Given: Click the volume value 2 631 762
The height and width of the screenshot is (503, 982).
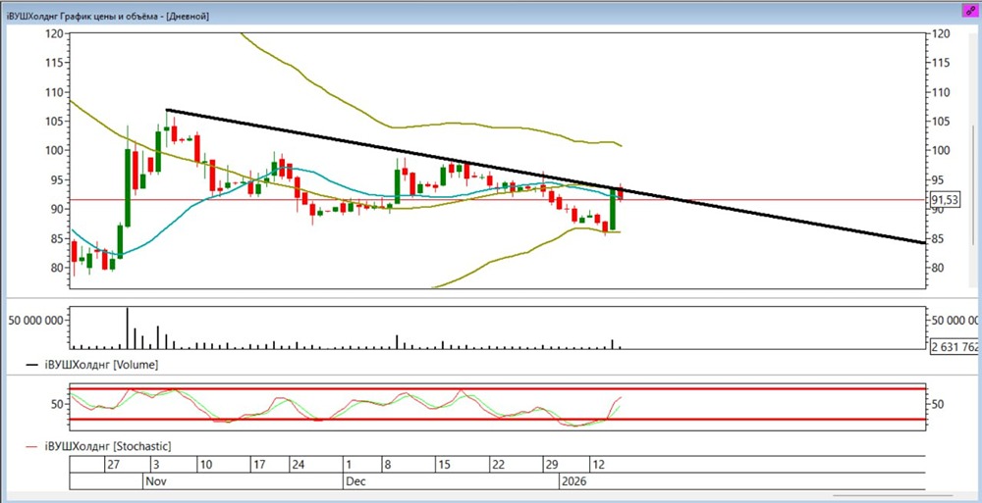Looking at the screenshot, I should (955, 347).
